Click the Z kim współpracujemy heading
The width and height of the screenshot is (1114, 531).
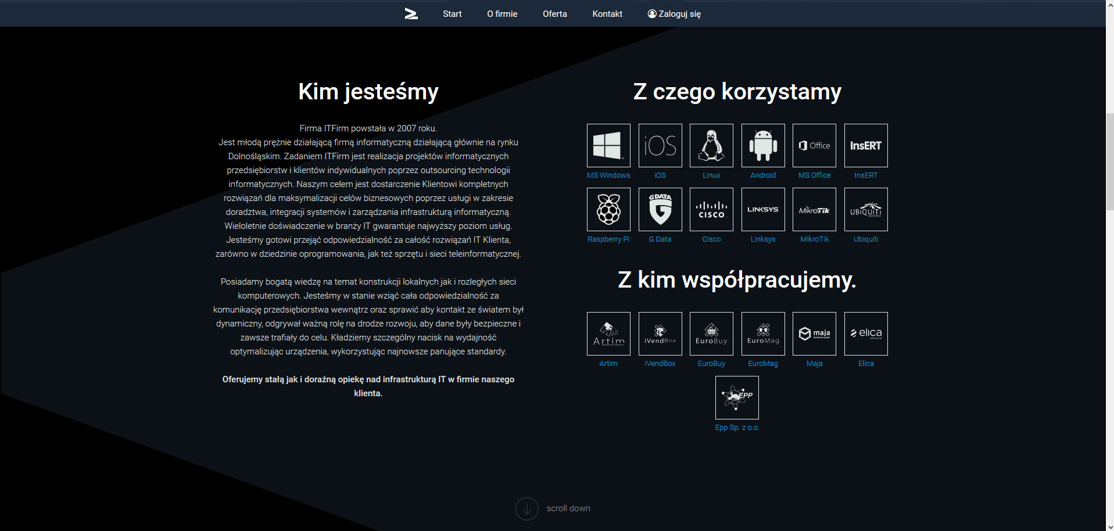737,280
